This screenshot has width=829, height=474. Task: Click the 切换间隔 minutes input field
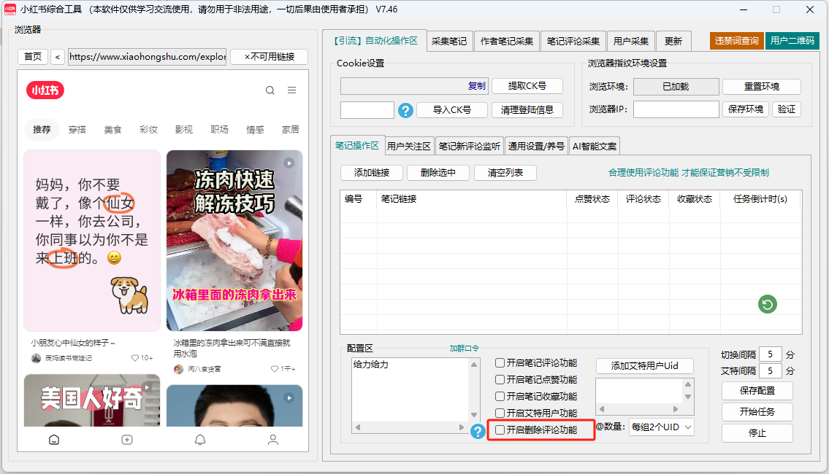pyautogui.click(x=771, y=354)
